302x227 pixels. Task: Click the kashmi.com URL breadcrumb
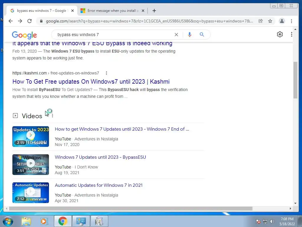(x=56, y=73)
